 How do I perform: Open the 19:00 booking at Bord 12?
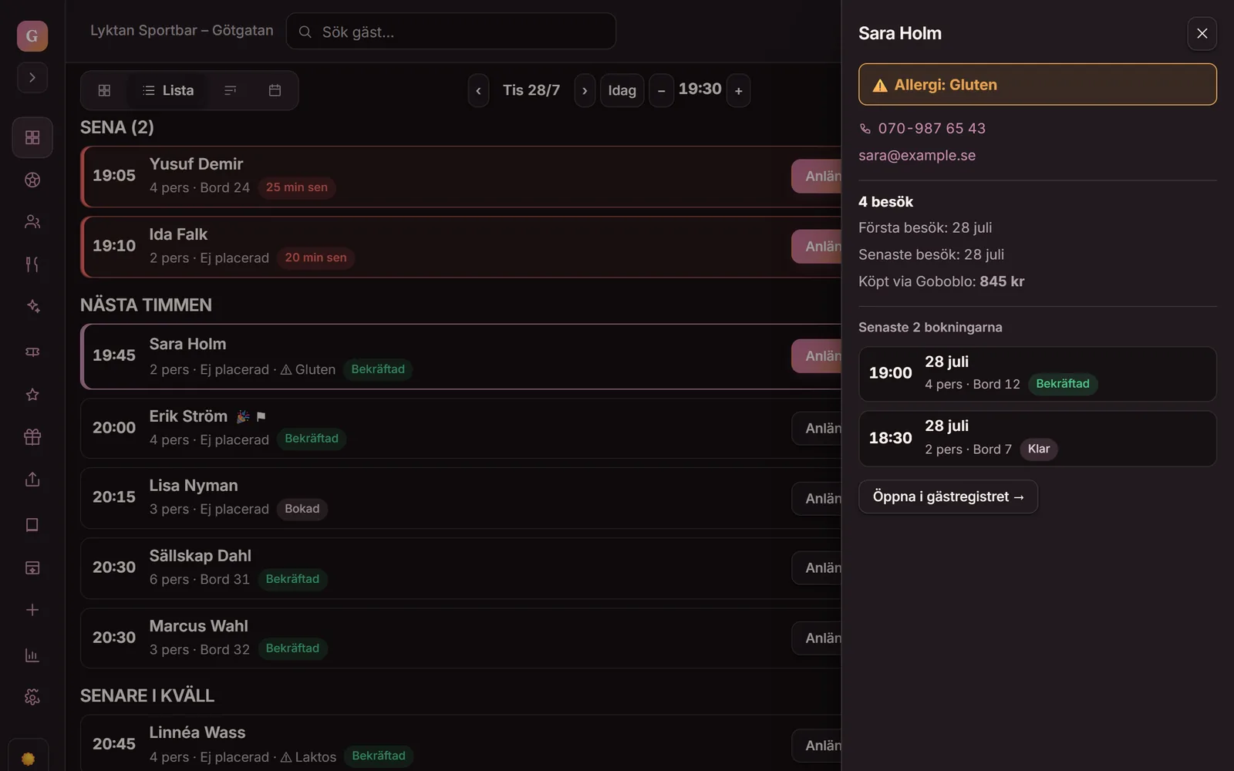pos(1037,374)
